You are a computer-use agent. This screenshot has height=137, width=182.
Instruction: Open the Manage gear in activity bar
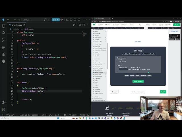click(4, 110)
